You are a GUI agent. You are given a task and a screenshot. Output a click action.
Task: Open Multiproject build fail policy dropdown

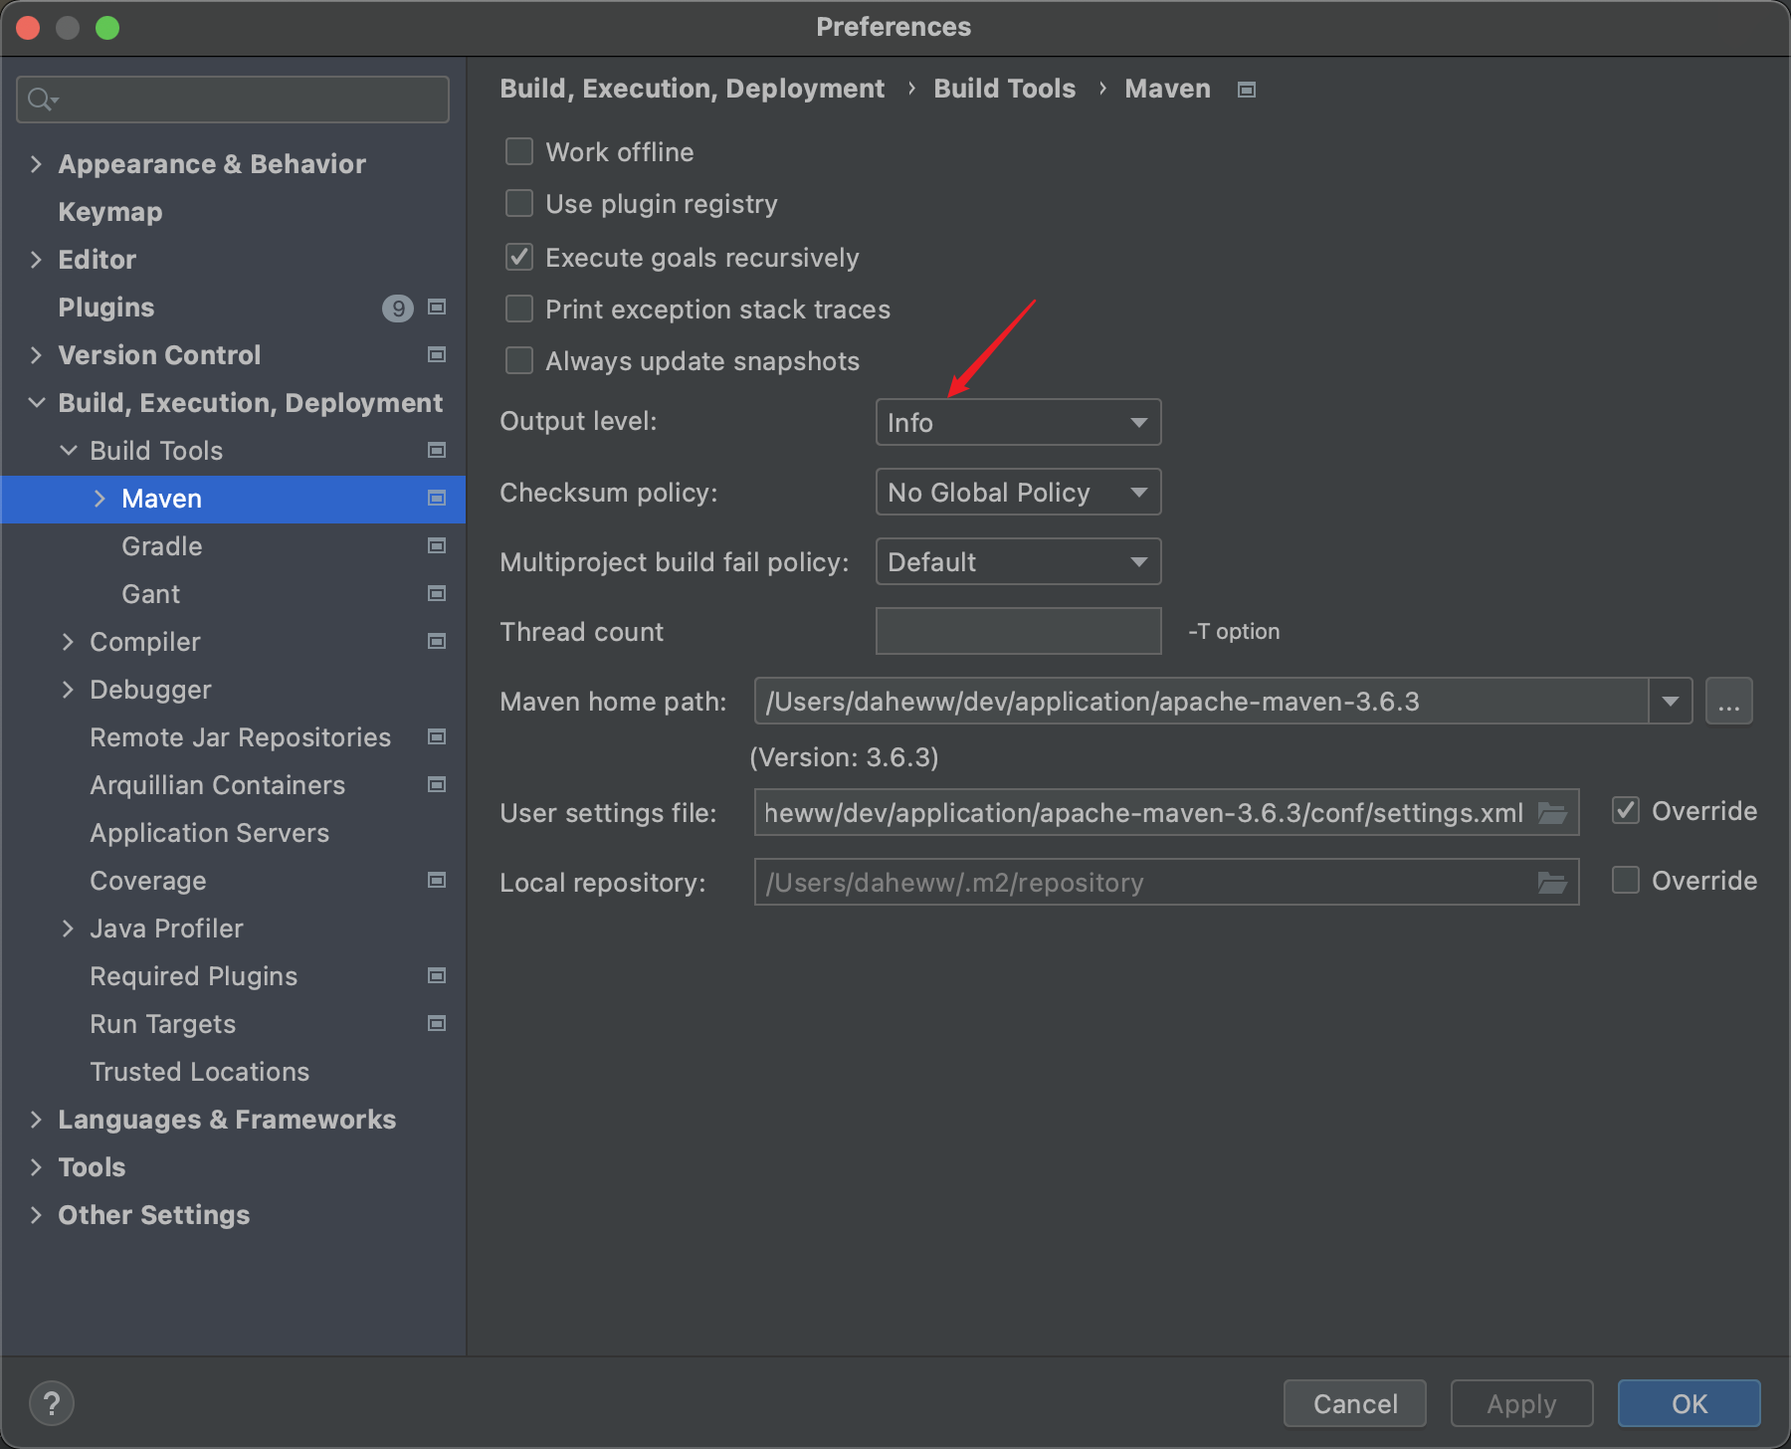tap(1018, 561)
